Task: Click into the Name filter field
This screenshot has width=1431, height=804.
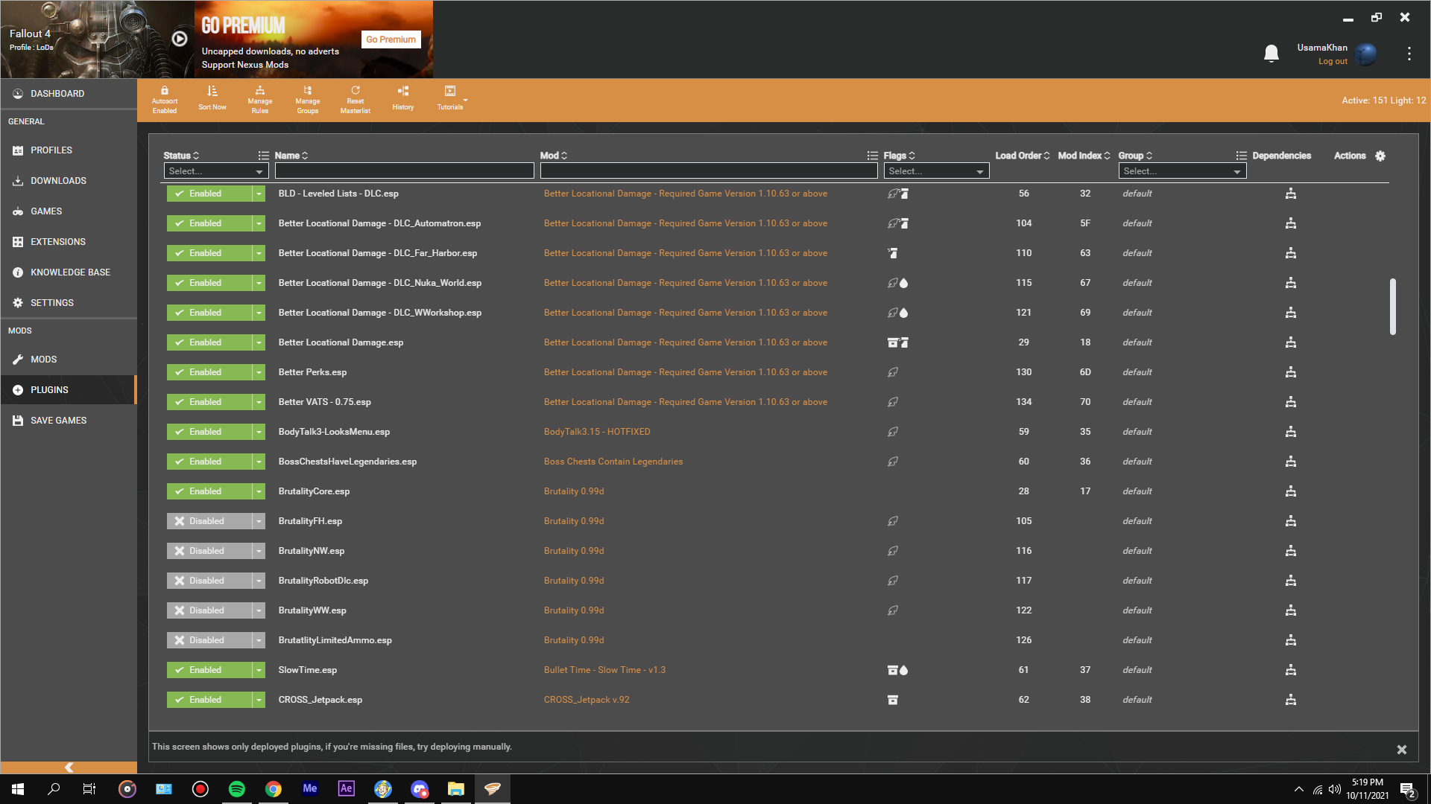Action: click(404, 171)
